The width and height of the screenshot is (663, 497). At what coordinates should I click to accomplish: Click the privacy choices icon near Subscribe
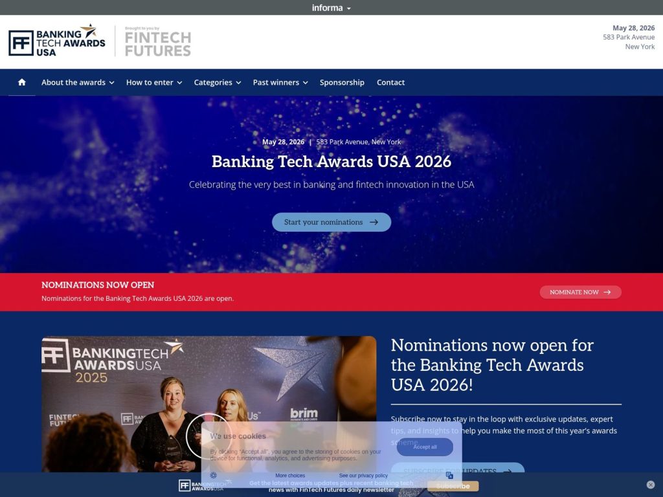click(448, 477)
